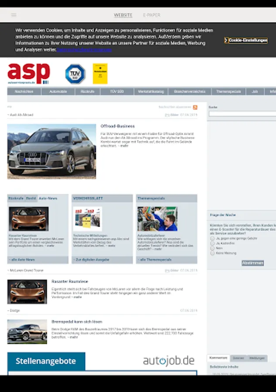
Task: Open the Datenschutzbestimmungen link in cookie banner
Action: pos(84,50)
